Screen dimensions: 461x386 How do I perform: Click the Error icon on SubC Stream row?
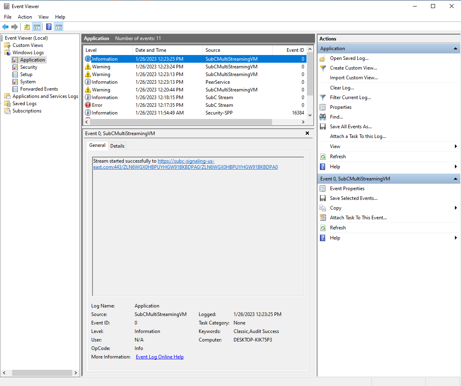tap(88, 105)
